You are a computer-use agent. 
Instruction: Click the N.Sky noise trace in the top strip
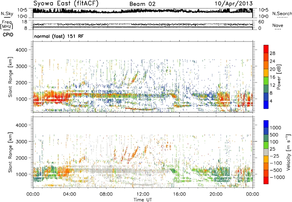coord(143,11)
